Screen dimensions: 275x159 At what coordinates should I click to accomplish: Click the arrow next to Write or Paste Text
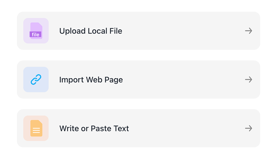pyautogui.click(x=249, y=128)
